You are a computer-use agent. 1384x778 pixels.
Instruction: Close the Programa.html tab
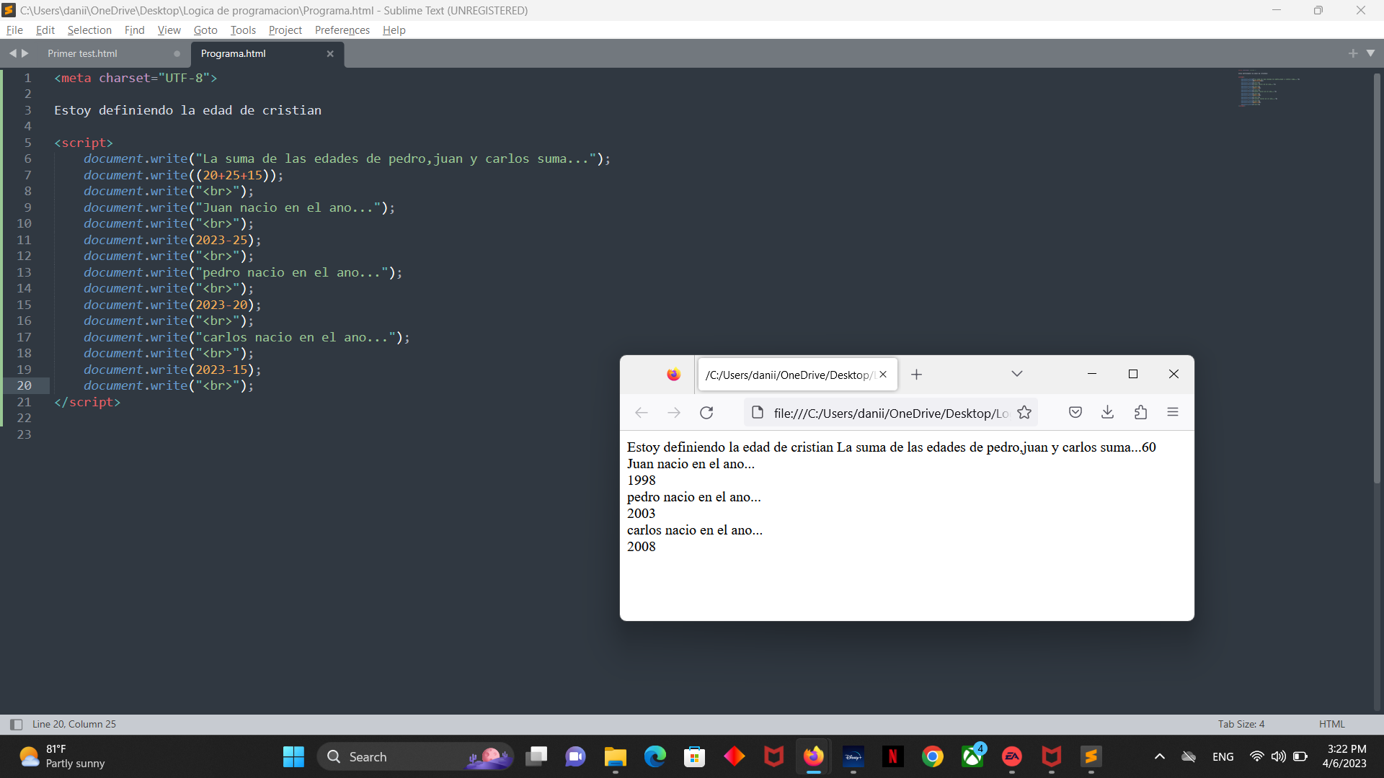pyautogui.click(x=330, y=54)
